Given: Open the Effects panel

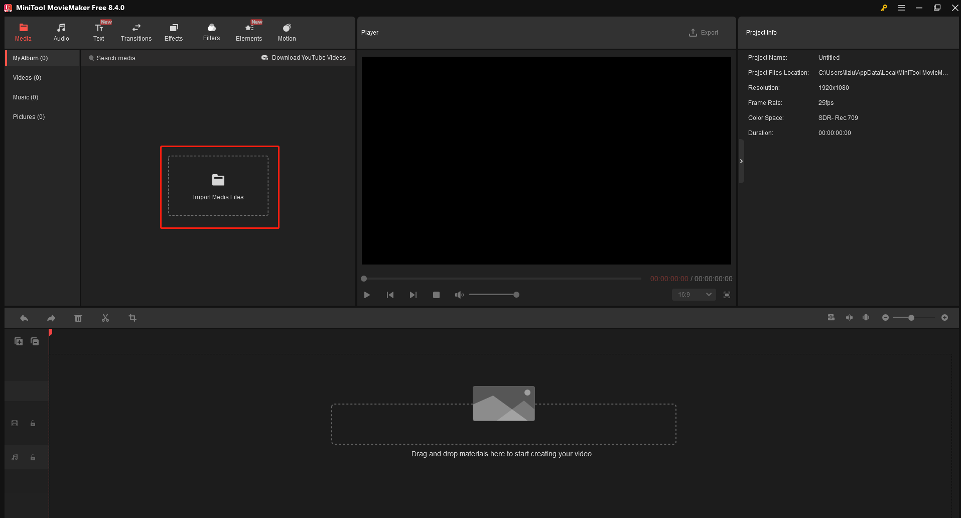Looking at the screenshot, I should (x=173, y=32).
